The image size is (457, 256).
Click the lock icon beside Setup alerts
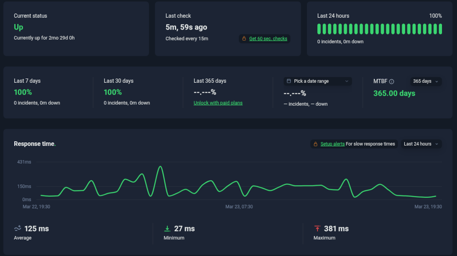(315, 144)
